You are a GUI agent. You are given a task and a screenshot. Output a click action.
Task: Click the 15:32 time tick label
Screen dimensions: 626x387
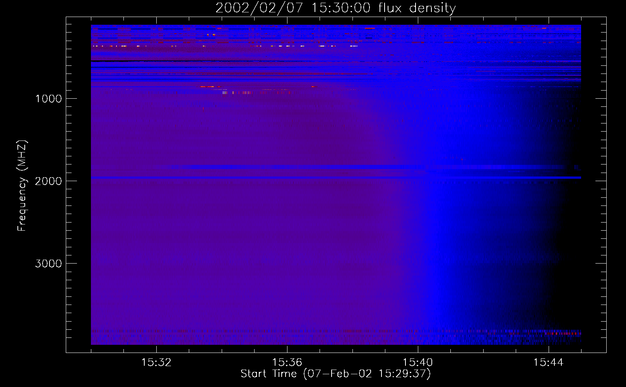point(156,362)
